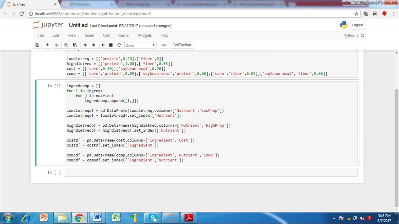Open the cell type Code dropdown
This screenshot has height=224, width=399.
click(140, 45)
